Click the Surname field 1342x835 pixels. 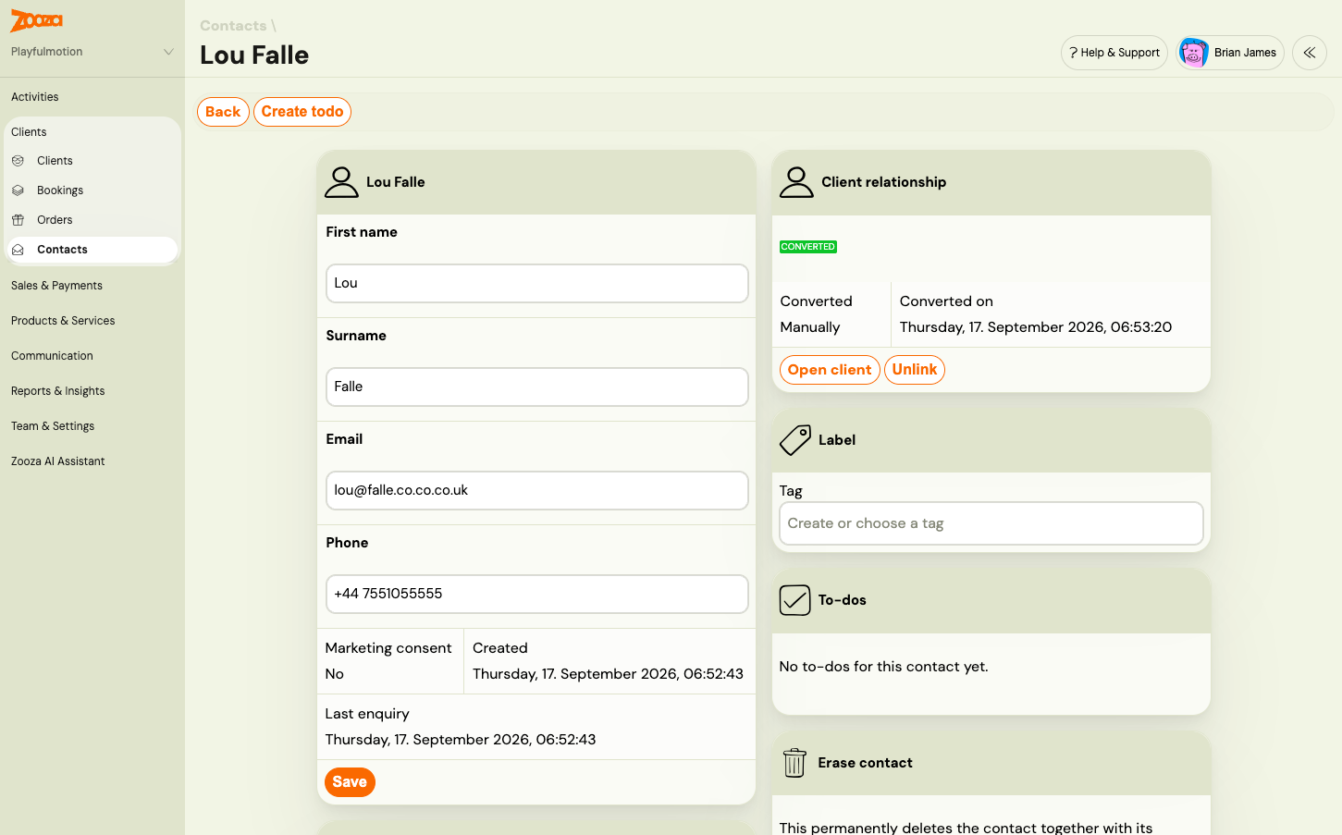pos(537,387)
